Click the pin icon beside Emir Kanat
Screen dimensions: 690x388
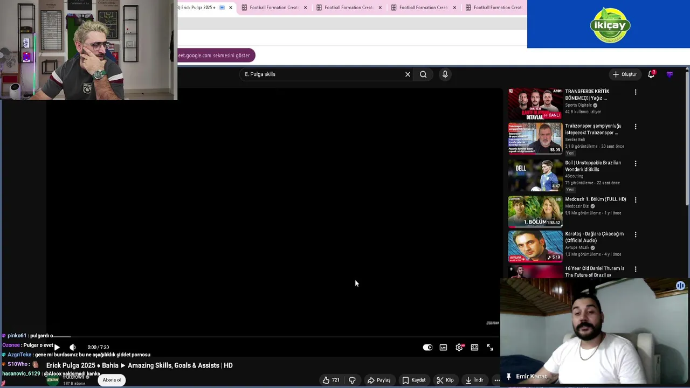508,377
